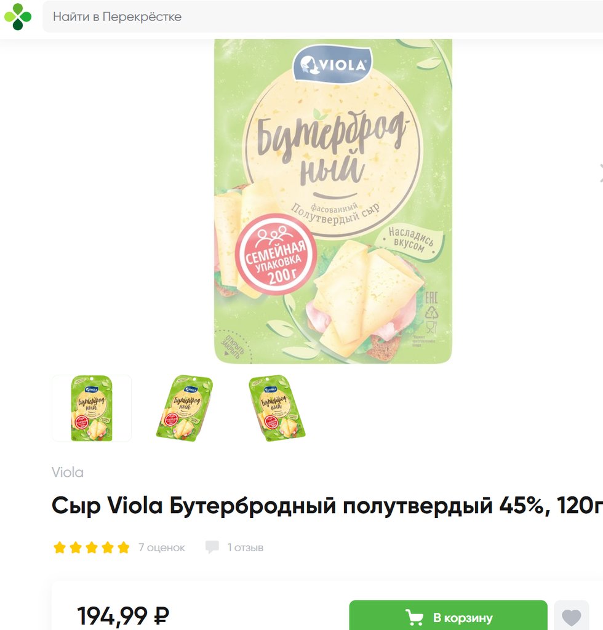
Task: Click the price 194,99 ₽
Action: (123, 615)
